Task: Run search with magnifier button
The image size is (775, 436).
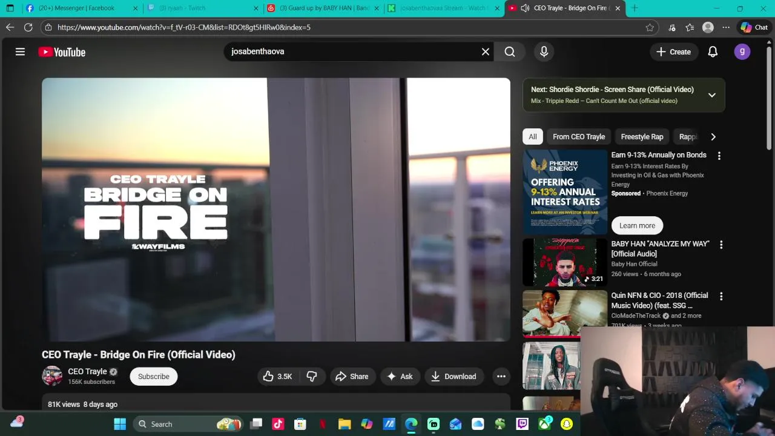Action: pyautogui.click(x=510, y=51)
